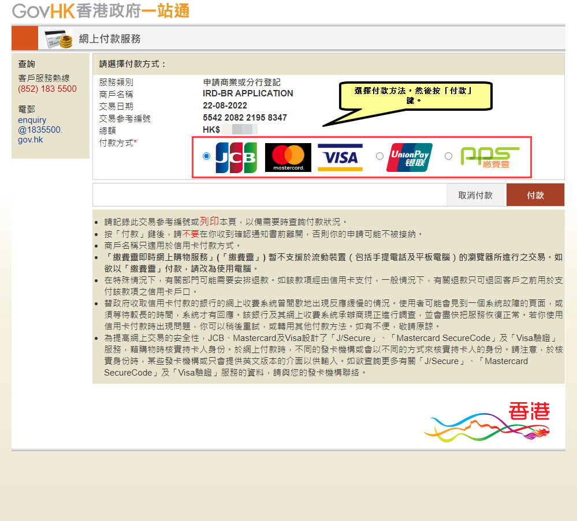The image size is (577, 521).
Task: Click the 請選擇付款方式 heading
Action: (132, 64)
